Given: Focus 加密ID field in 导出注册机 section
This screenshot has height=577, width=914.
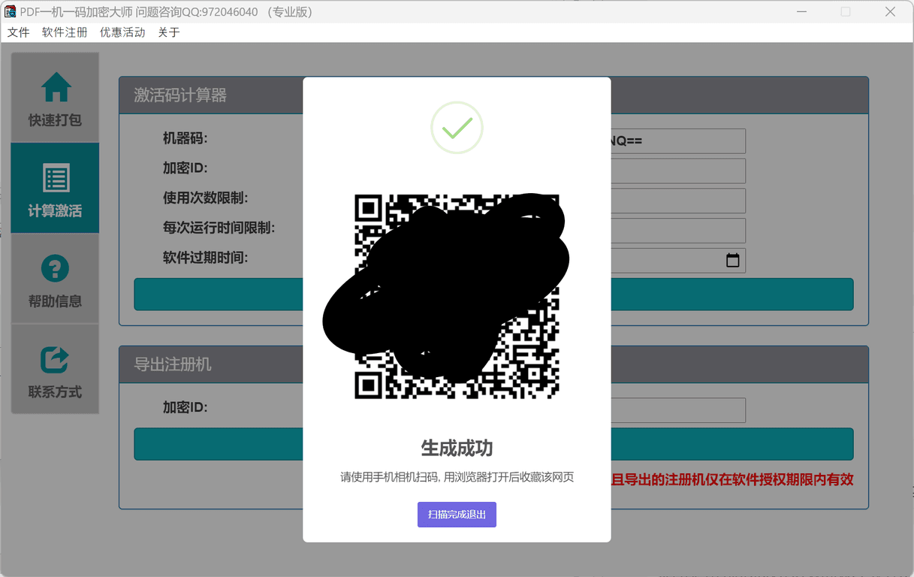Looking at the screenshot, I should click(x=677, y=410).
